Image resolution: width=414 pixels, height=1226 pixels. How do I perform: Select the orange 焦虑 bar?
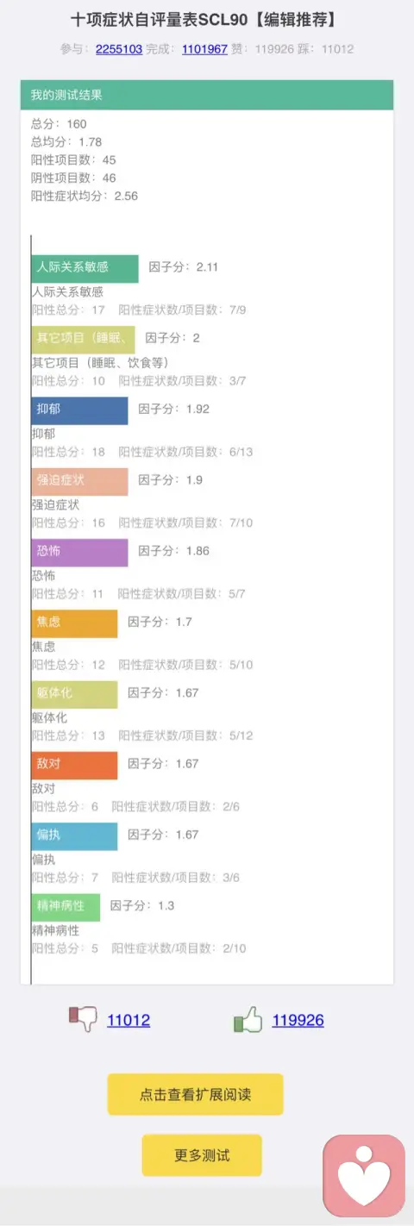pos(74,623)
